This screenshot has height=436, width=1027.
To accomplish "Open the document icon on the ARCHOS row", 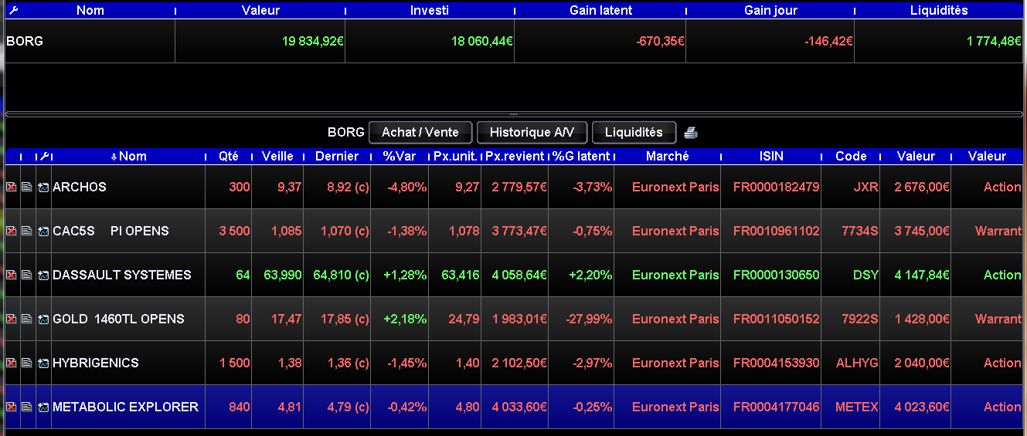I will [27, 187].
